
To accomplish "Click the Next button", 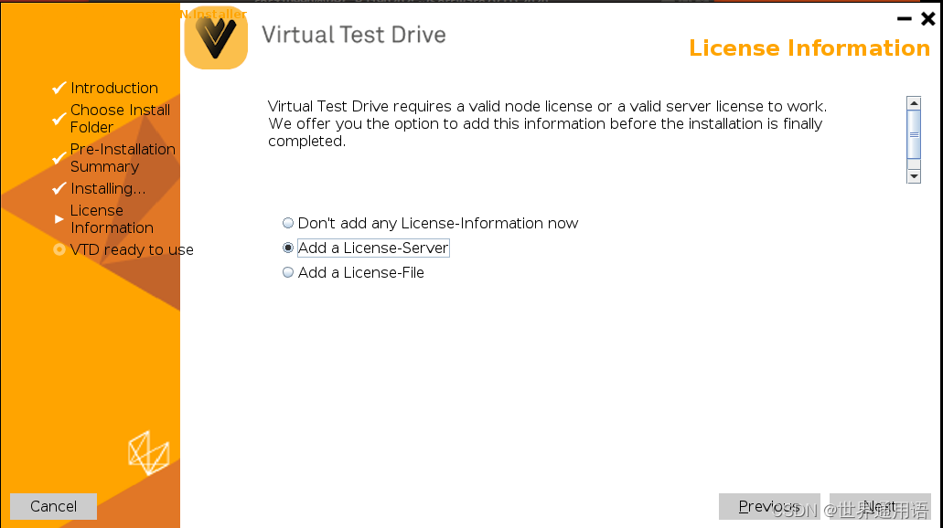I will coord(878,506).
